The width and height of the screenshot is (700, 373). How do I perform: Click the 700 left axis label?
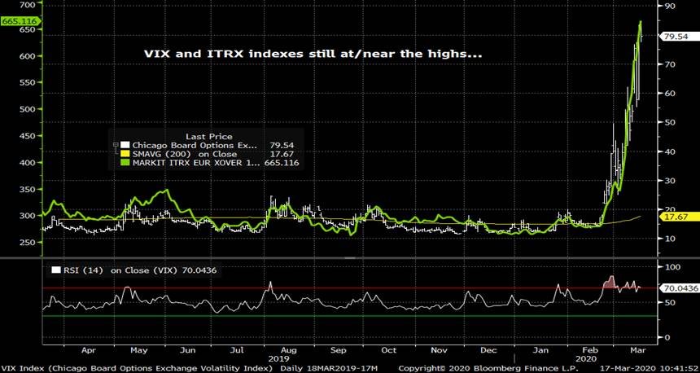click(x=28, y=5)
